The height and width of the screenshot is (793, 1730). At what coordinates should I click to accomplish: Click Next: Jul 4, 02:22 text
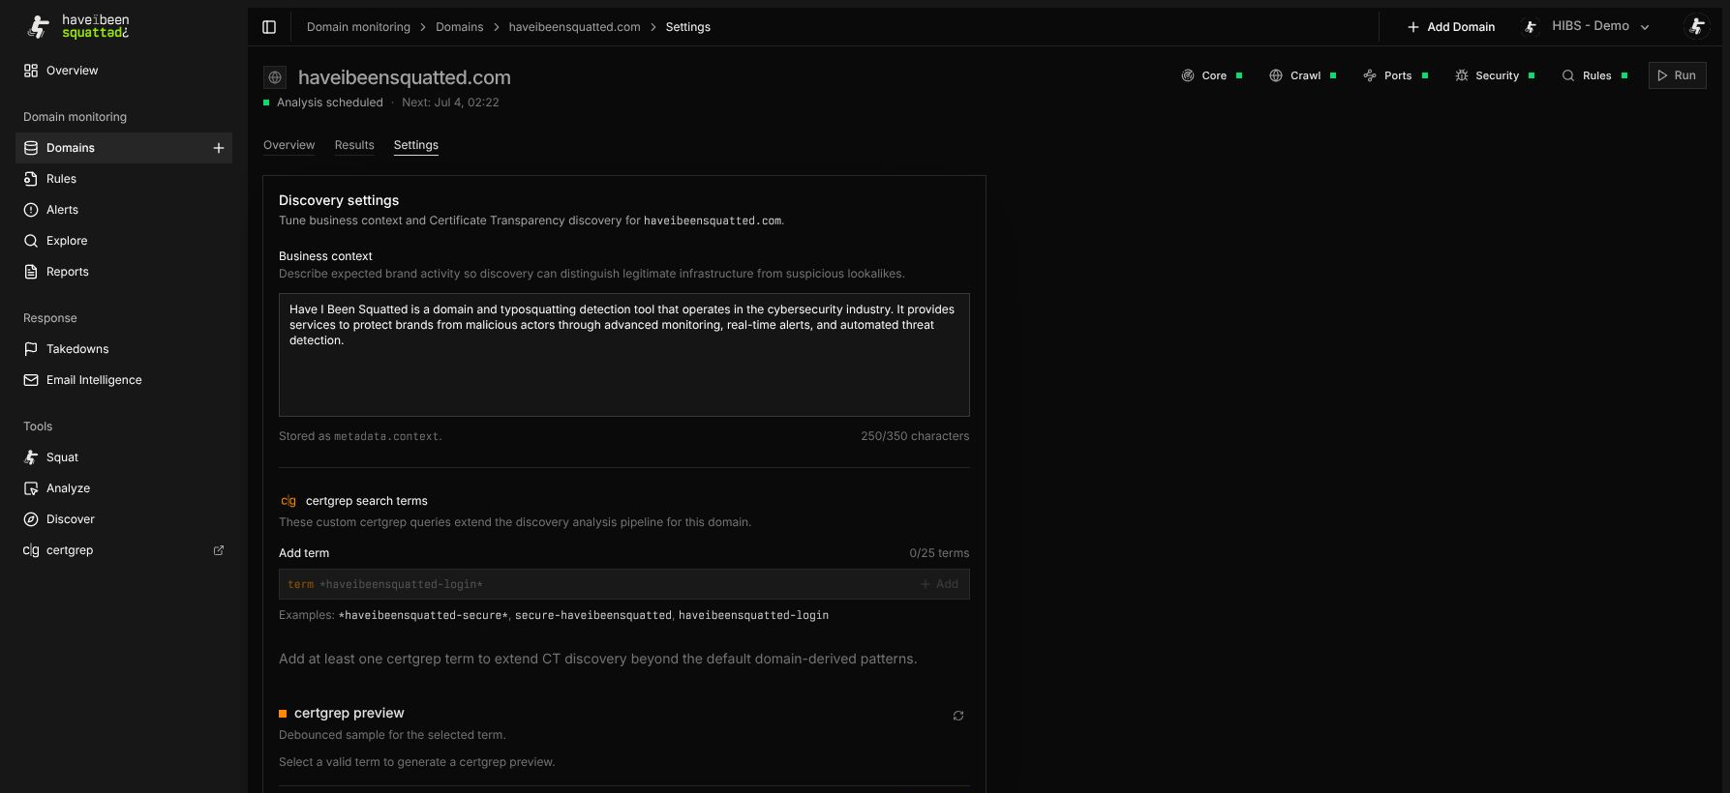point(450,103)
